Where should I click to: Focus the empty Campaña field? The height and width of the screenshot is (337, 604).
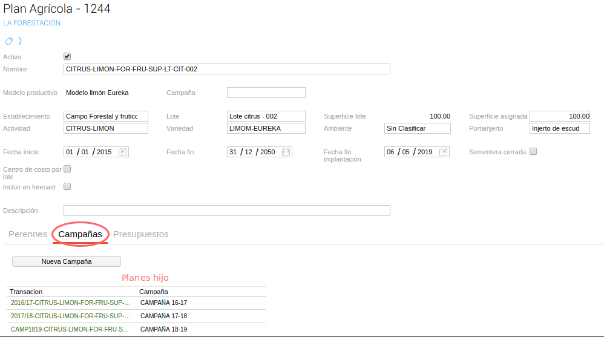(x=266, y=93)
